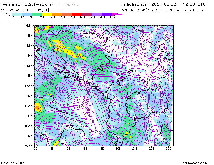Viewport: 214px width, 165px height.
Task: Click the '45N' latitude label
Action: pos(30,36)
